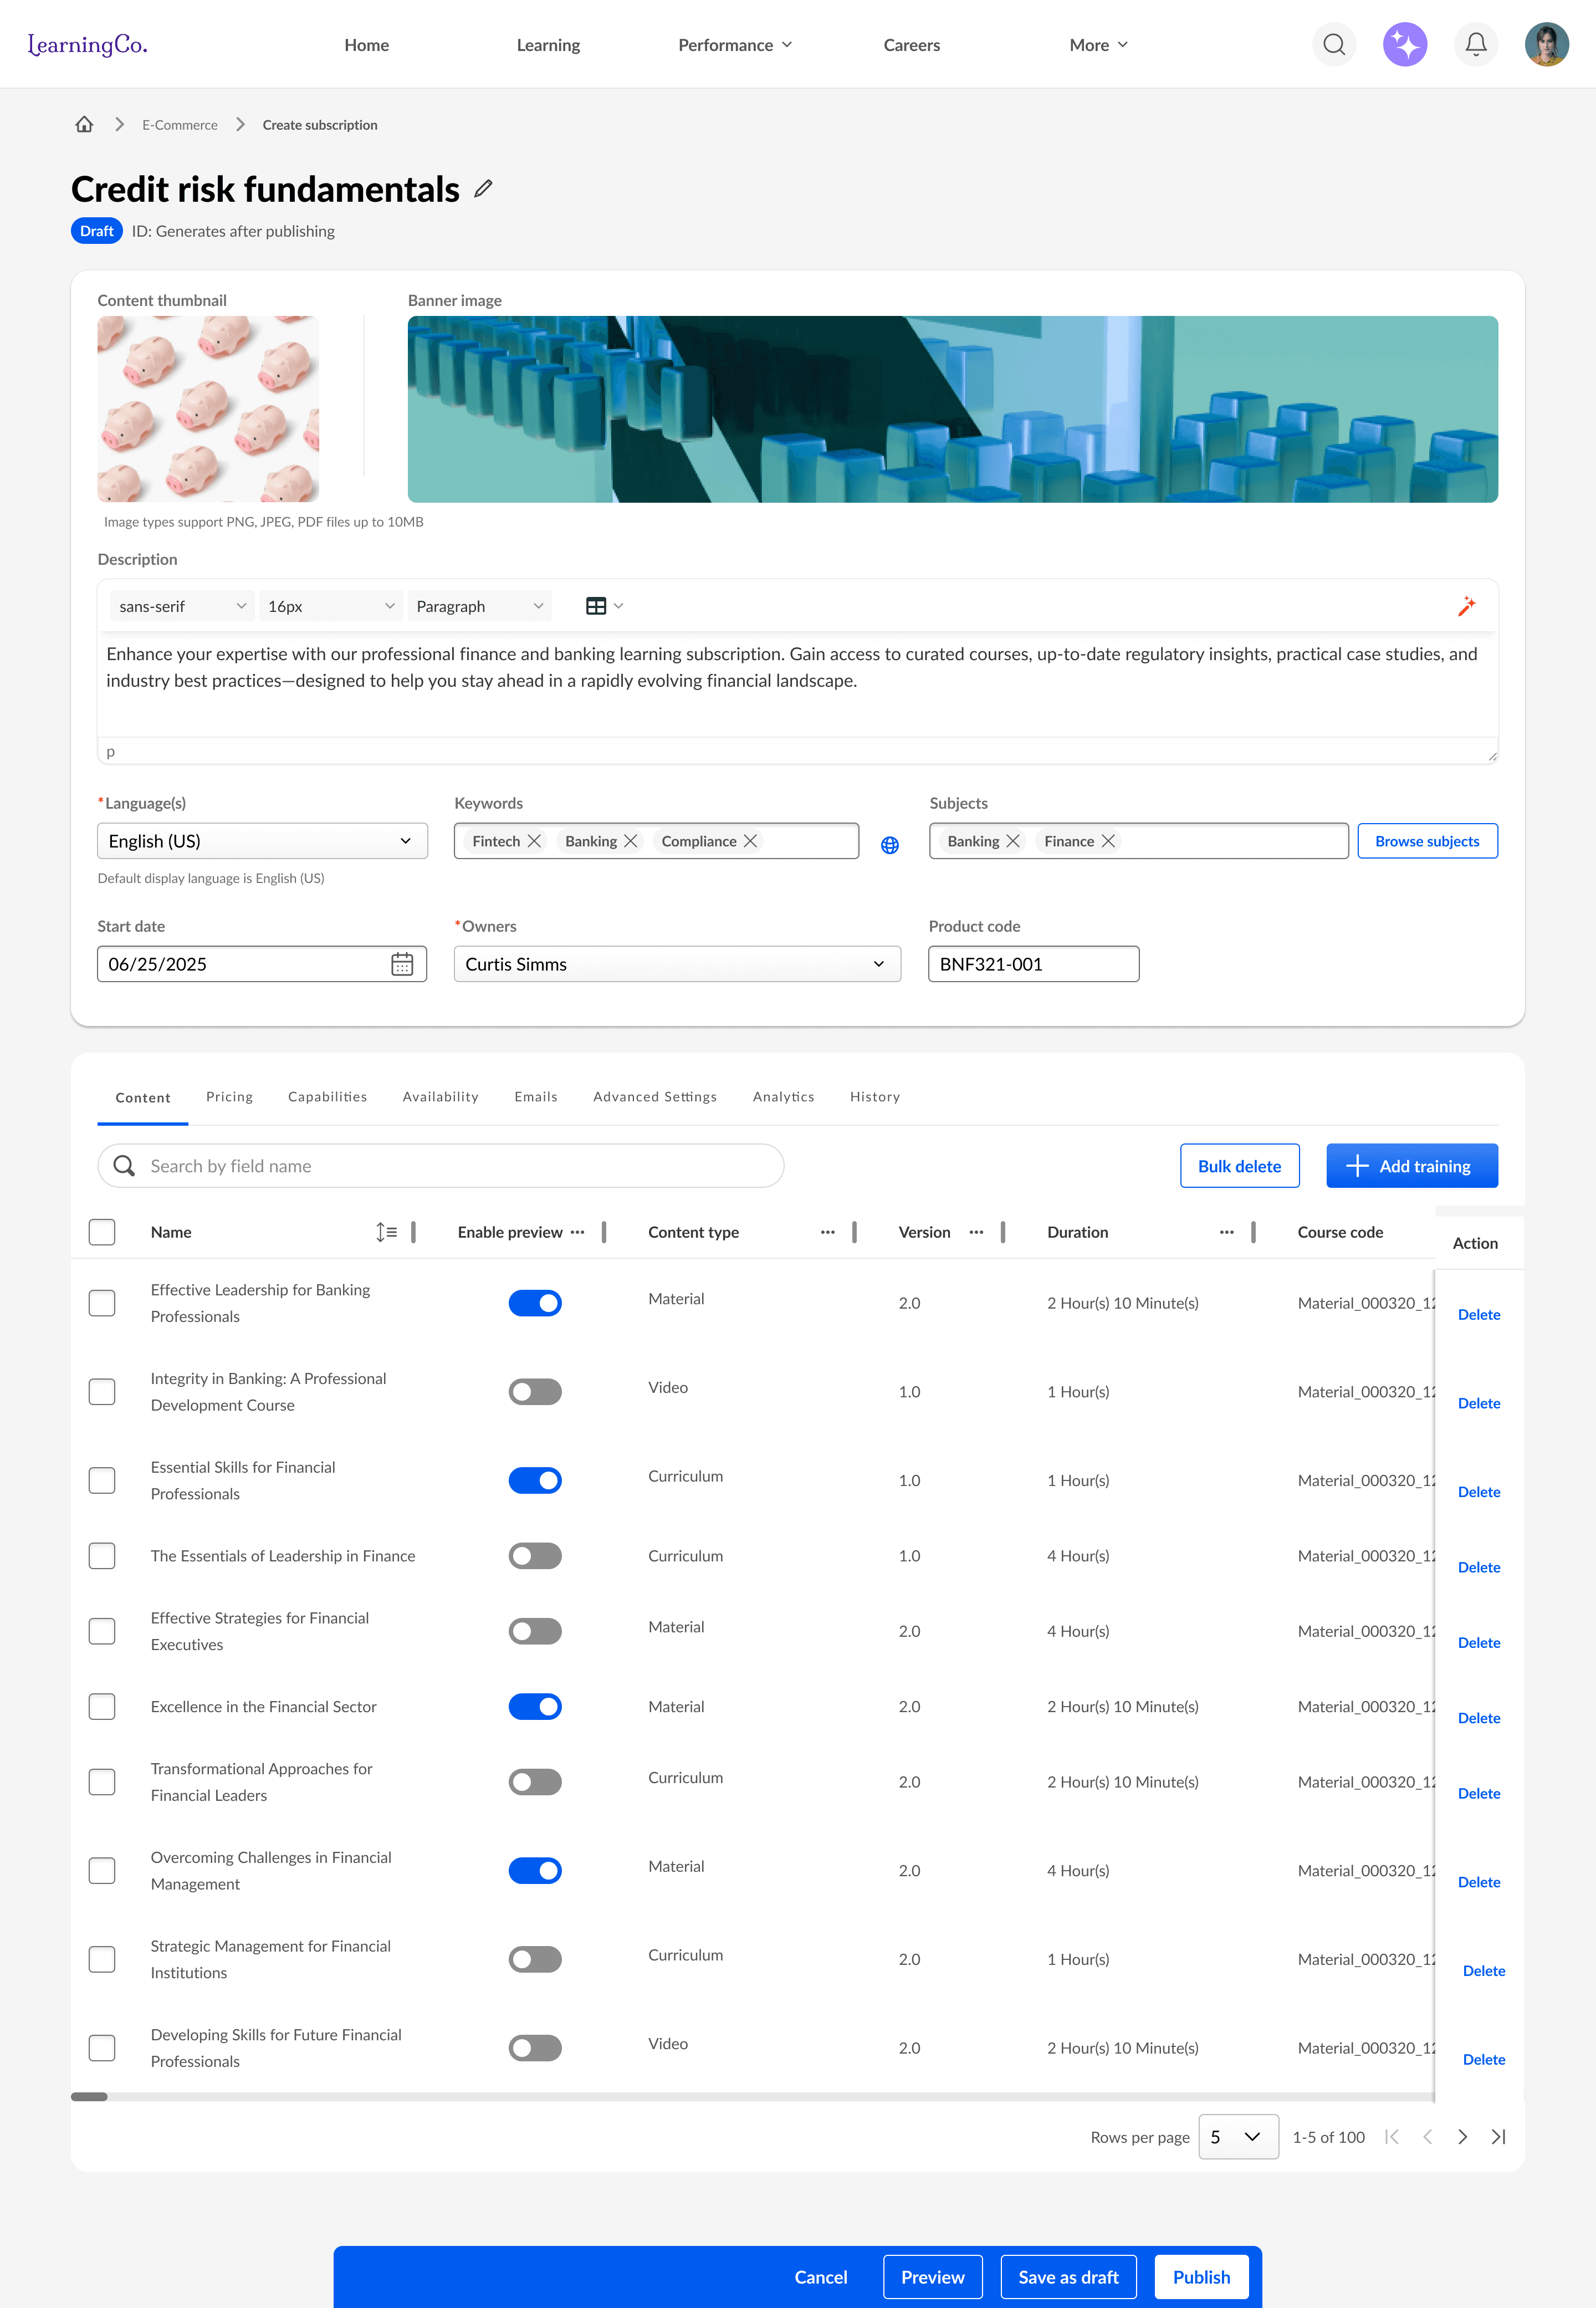
Task: Open the Start date calendar icon
Action: click(402, 964)
